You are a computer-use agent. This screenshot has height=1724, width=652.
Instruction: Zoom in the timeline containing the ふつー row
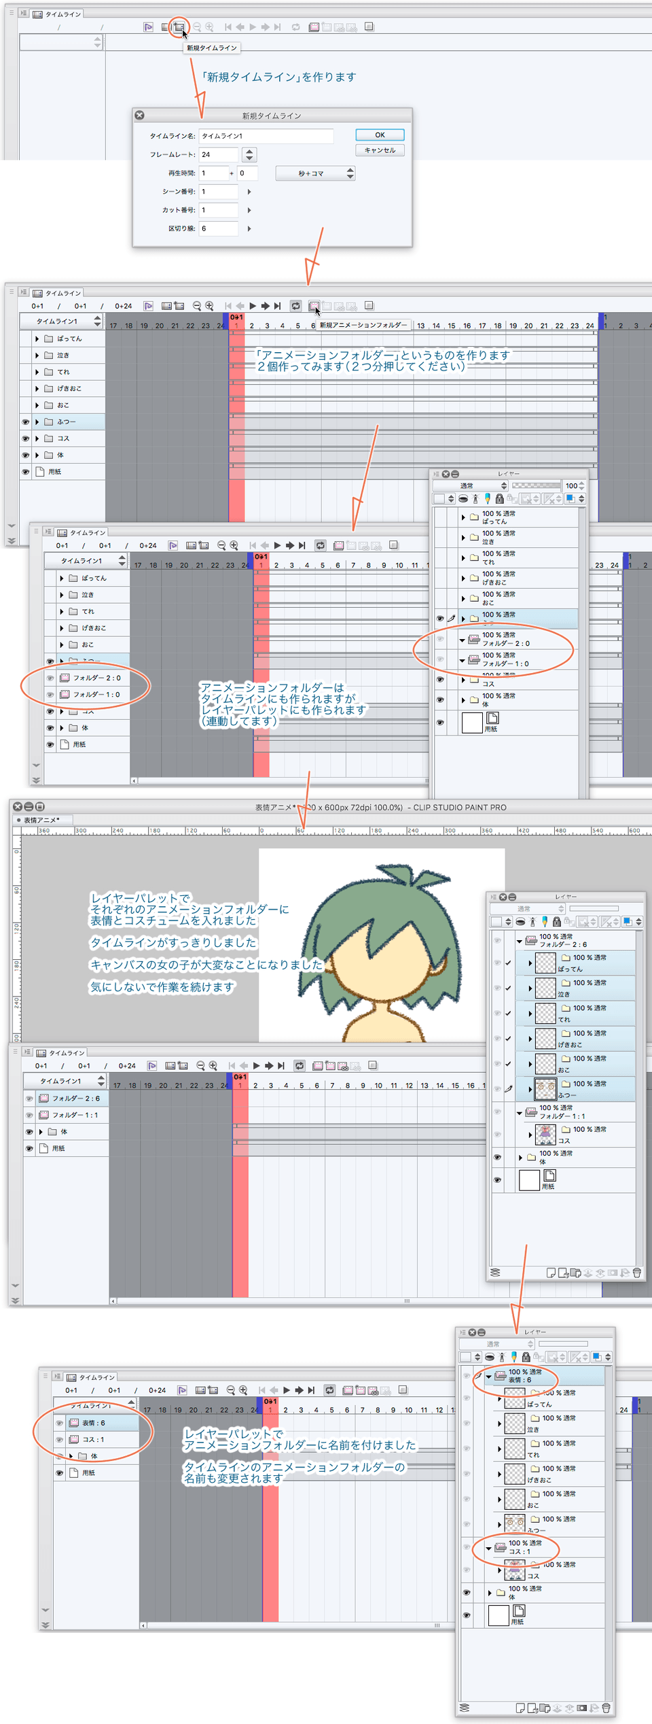(209, 306)
